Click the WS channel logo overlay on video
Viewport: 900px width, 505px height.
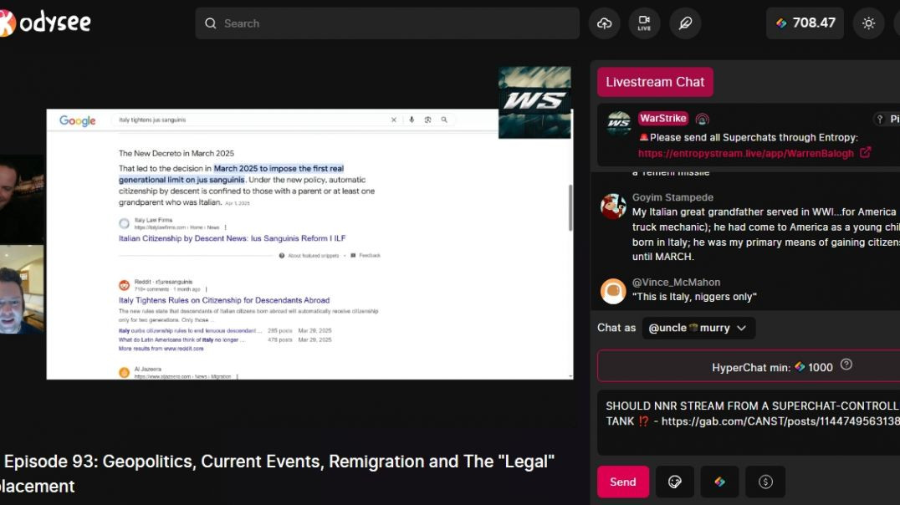point(535,102)
